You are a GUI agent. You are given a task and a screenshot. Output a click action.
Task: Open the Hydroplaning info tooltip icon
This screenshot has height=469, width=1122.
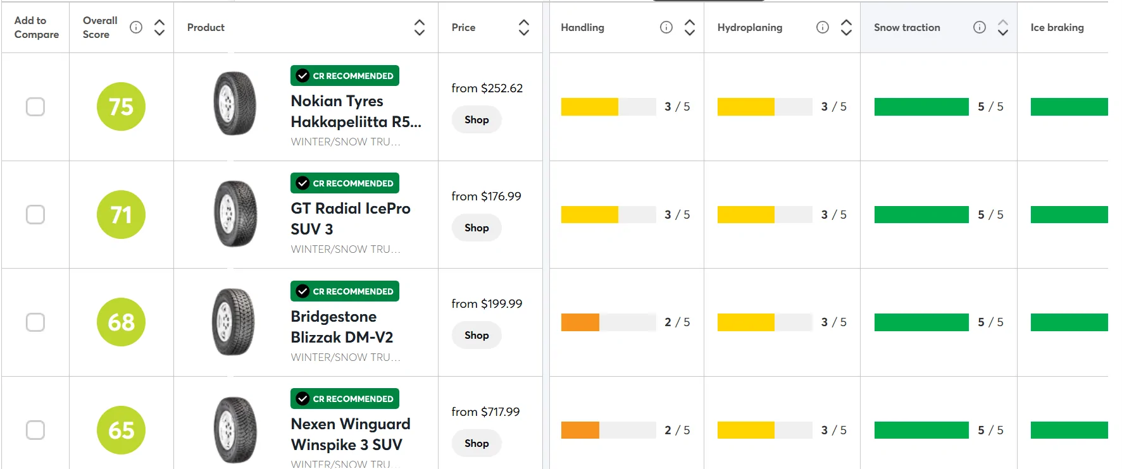click(x=822, y=27)
